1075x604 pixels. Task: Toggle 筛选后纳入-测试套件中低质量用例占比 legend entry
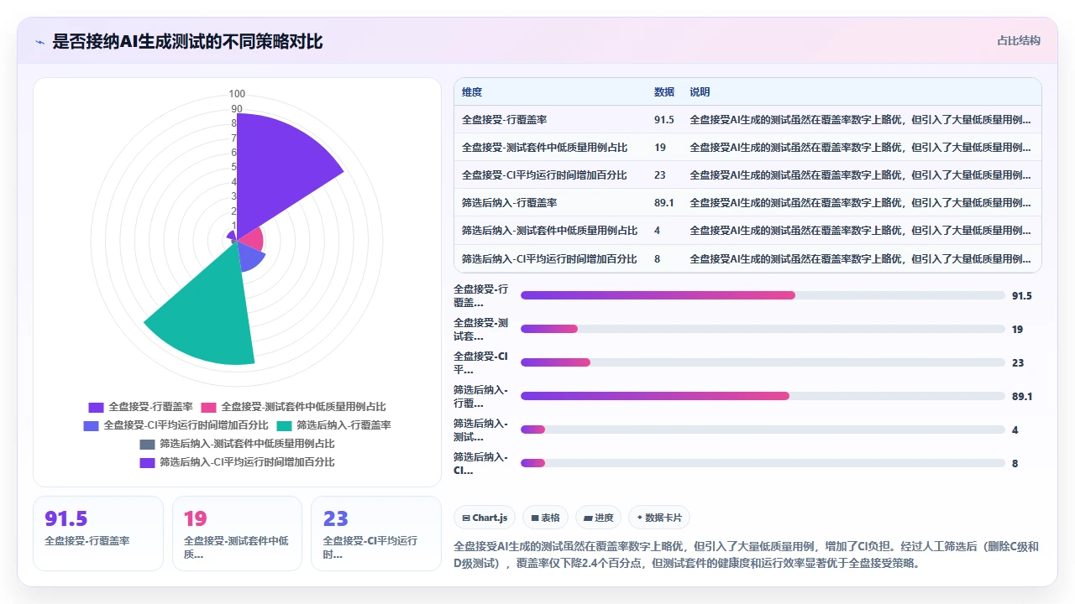(x=237, y=444)
